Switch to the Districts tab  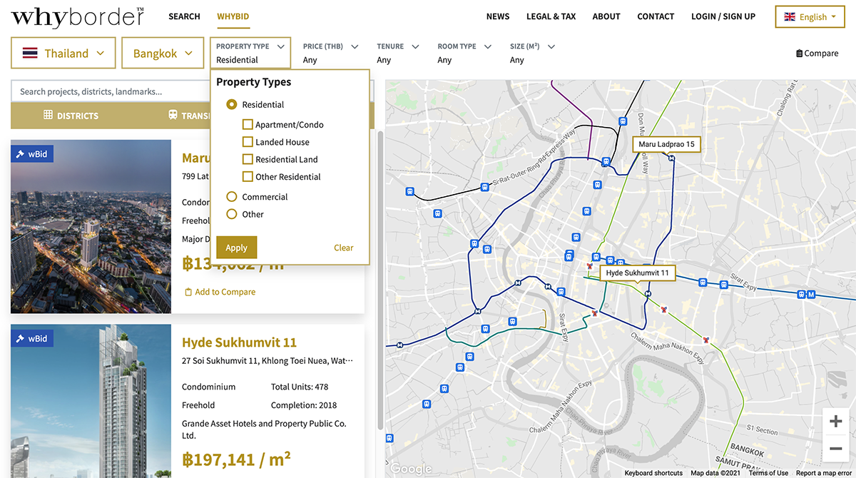[x=71, y=116]
